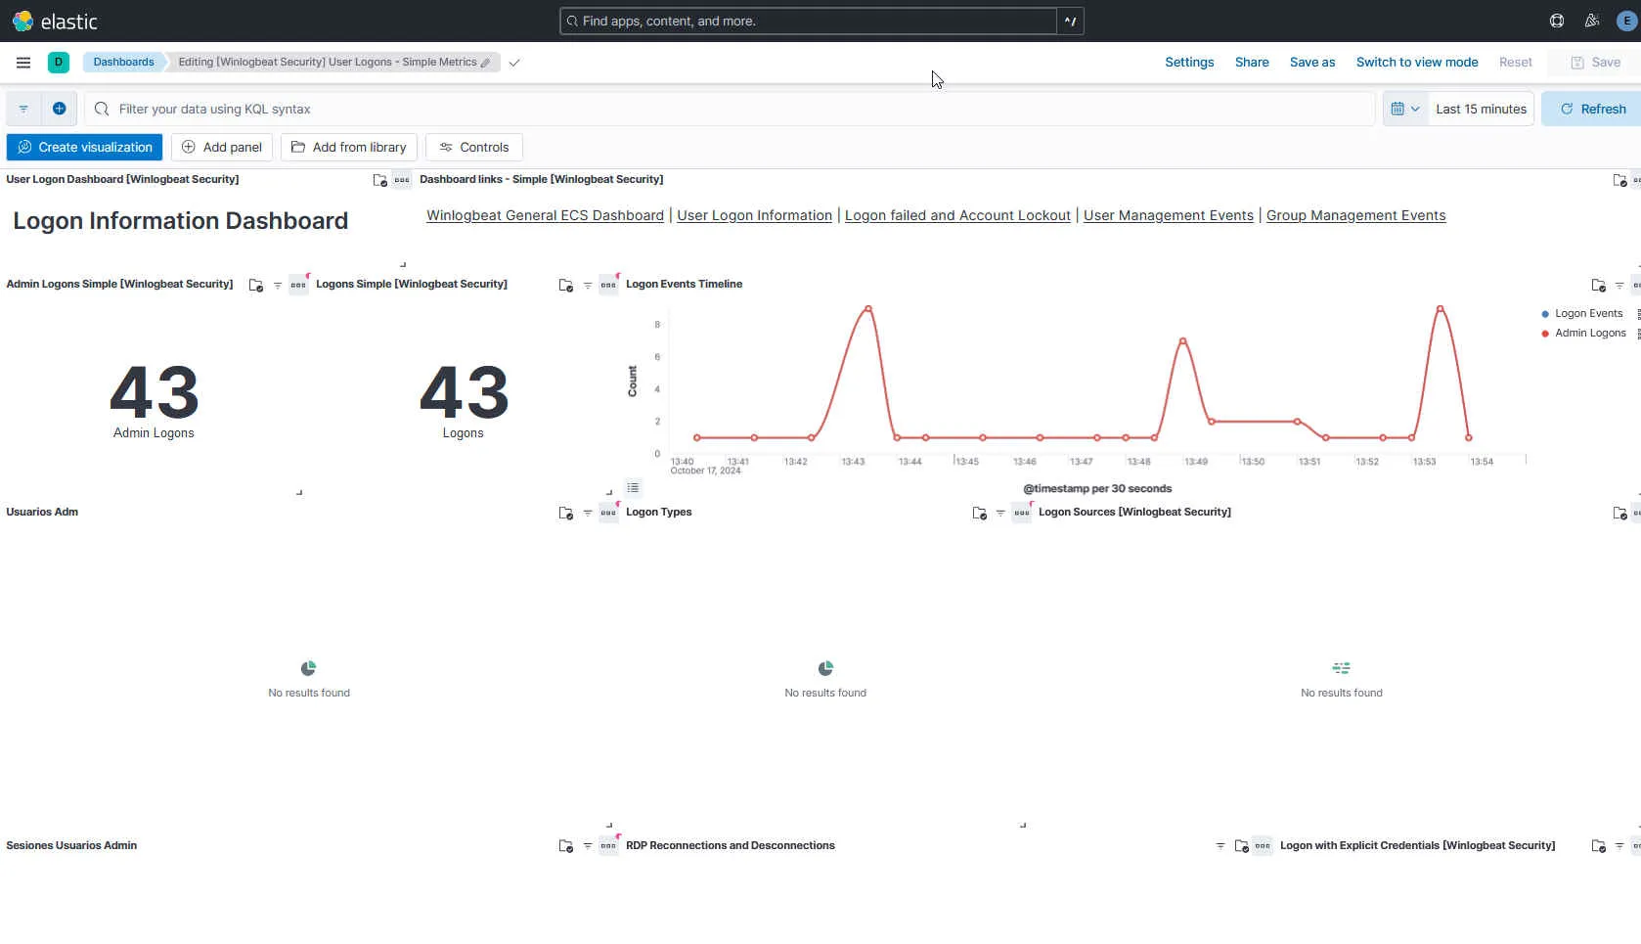Click the green D space avatar
This screenshot has height=944, width=1641.
(x=59, y=63)
